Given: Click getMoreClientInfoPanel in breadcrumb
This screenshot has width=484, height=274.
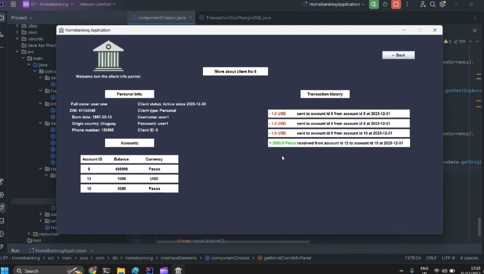Looking at the screenshot, I should (x=285, y=258).
